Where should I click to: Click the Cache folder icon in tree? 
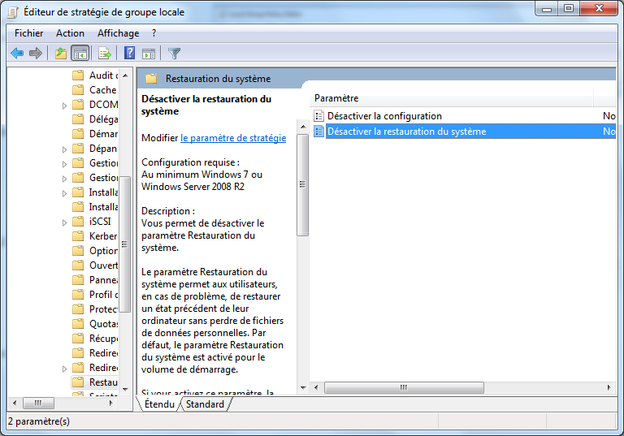[78, 90]
